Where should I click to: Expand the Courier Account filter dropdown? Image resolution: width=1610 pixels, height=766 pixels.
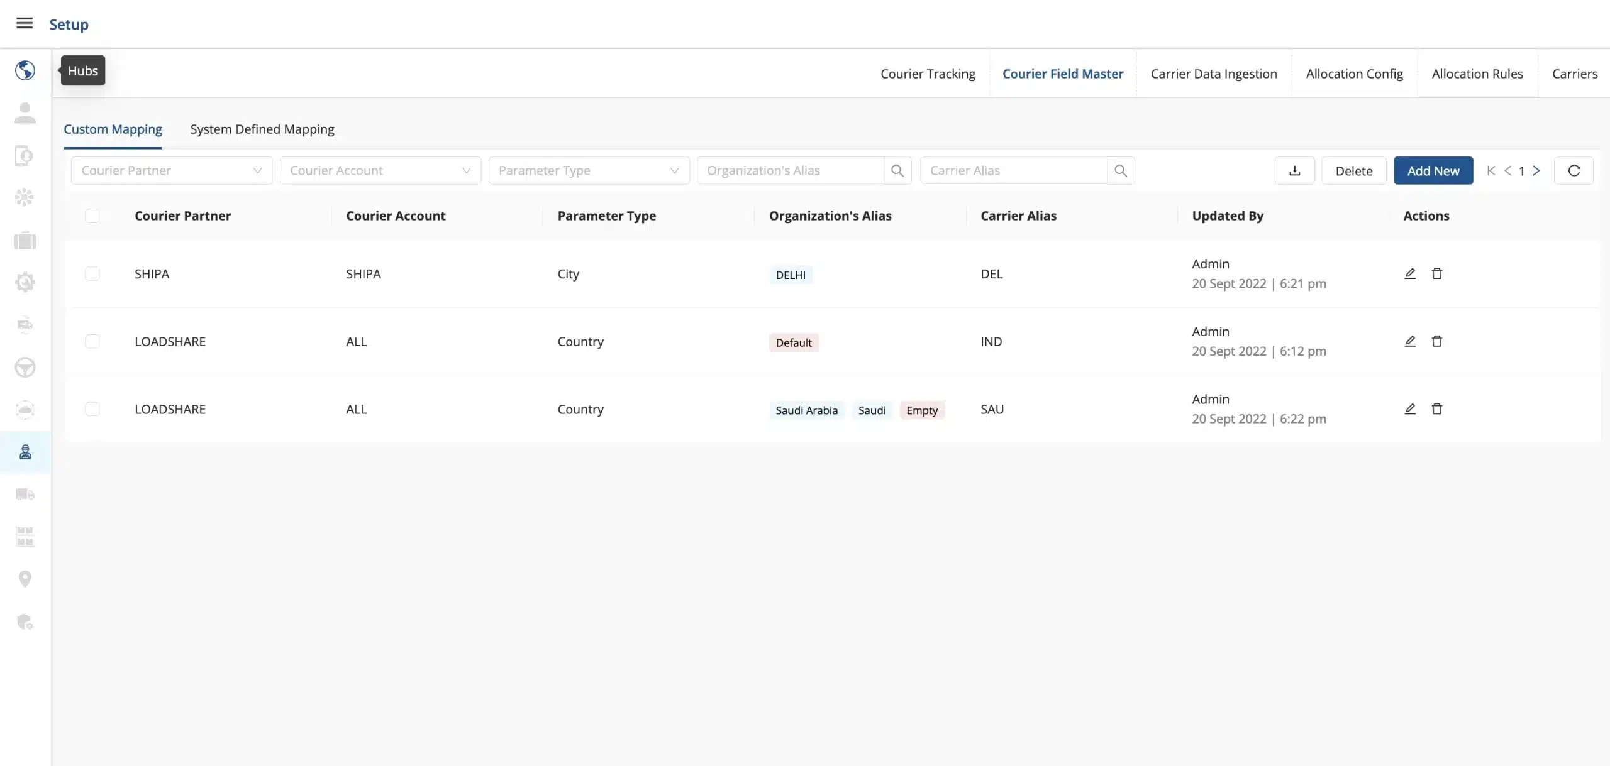click(x=380, y=170)
